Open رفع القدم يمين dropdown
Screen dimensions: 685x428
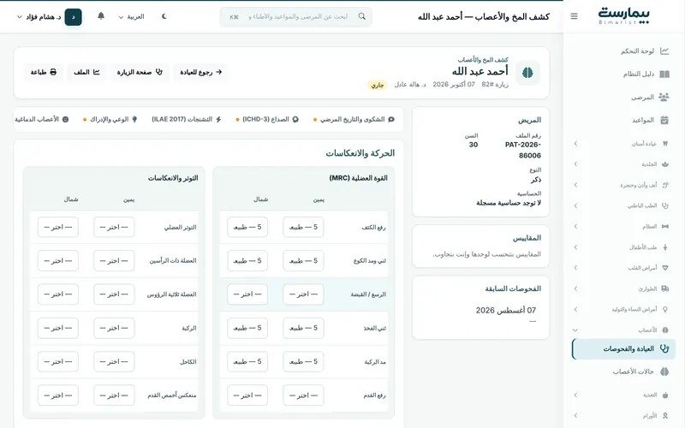303,395
